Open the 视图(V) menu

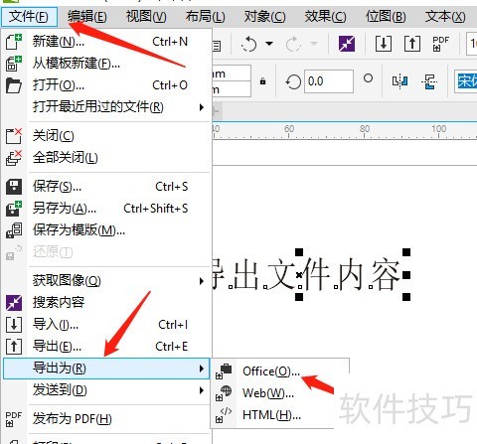146,17
